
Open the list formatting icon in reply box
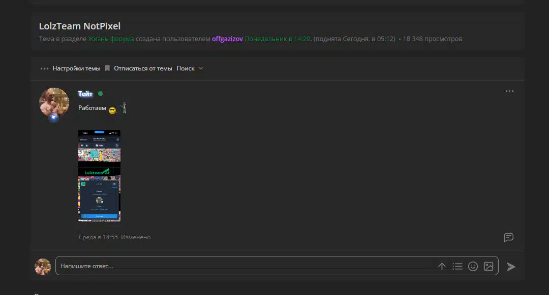(457, 267)
